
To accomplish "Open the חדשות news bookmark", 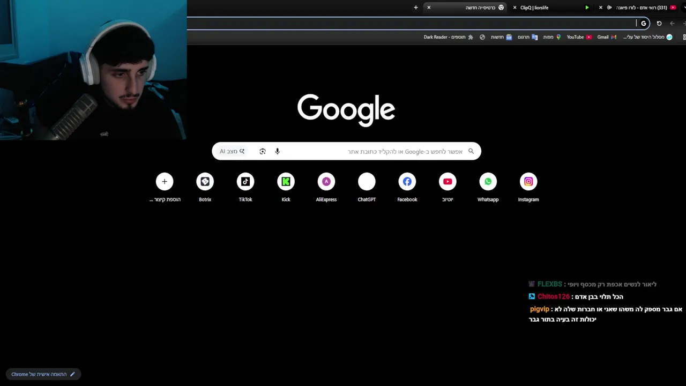I will tap(501, 37).
